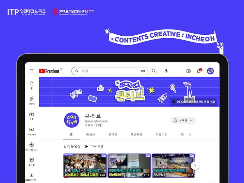Start voice search with microphone
This screenshot has height=183, width=244.
click(x=166, y=71)
